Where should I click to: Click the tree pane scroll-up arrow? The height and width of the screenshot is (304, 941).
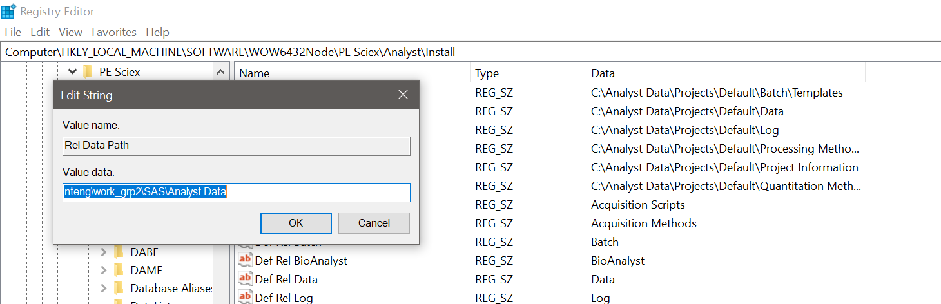click(x=220, y=72)
